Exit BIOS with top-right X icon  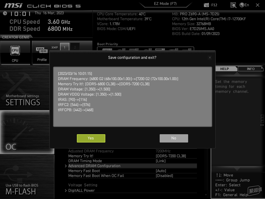click(x=257, y=5)
